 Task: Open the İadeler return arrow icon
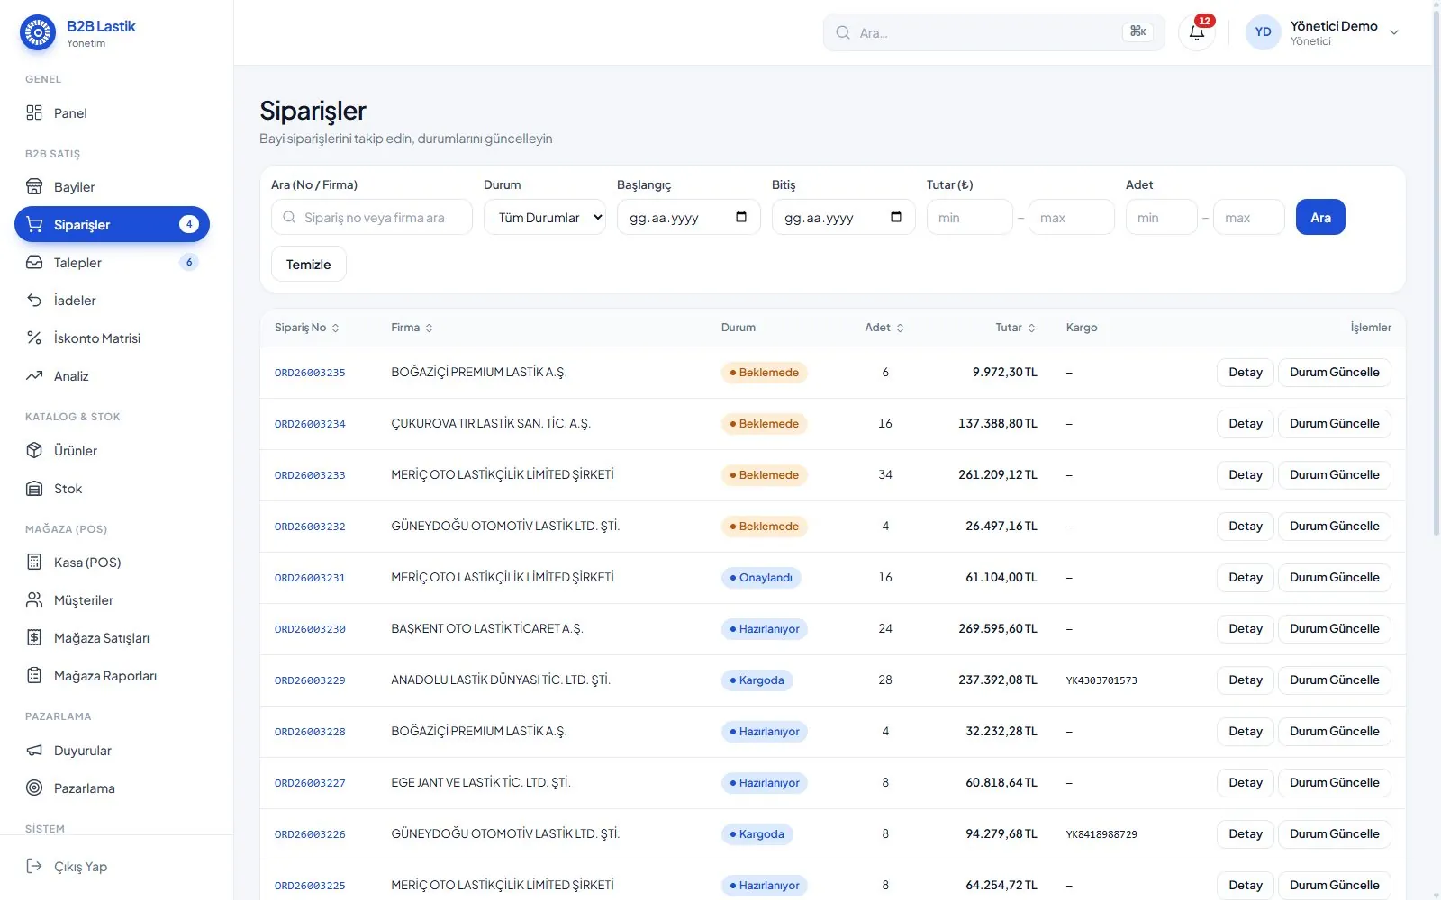point(34,300)
